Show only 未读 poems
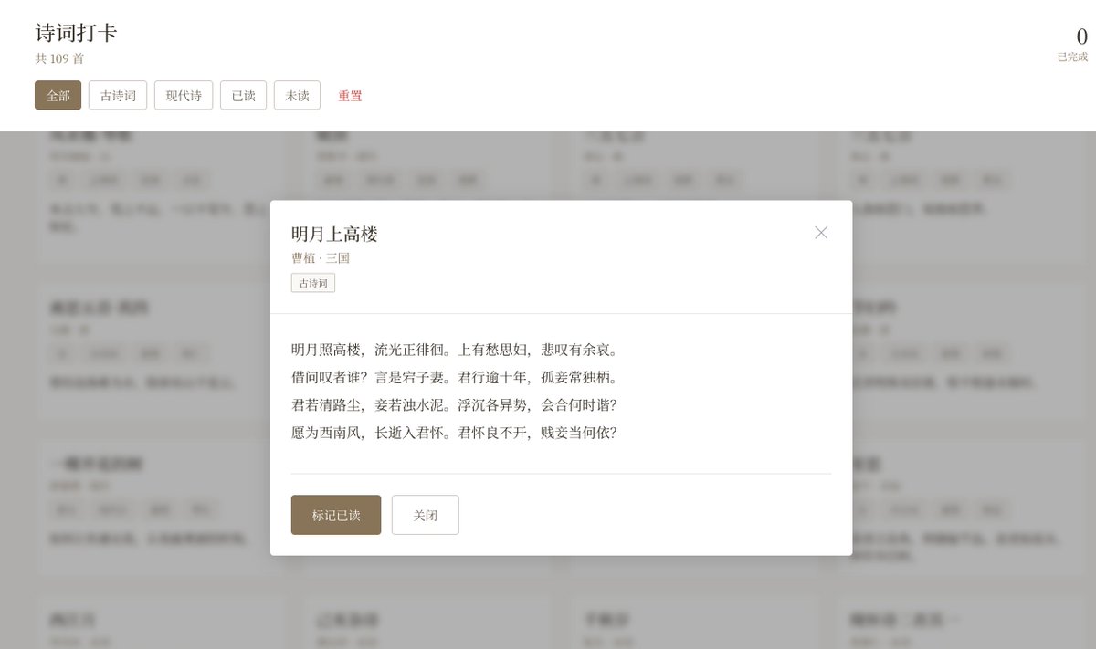Screen dimensions: 1096x649 click(297, 95)
